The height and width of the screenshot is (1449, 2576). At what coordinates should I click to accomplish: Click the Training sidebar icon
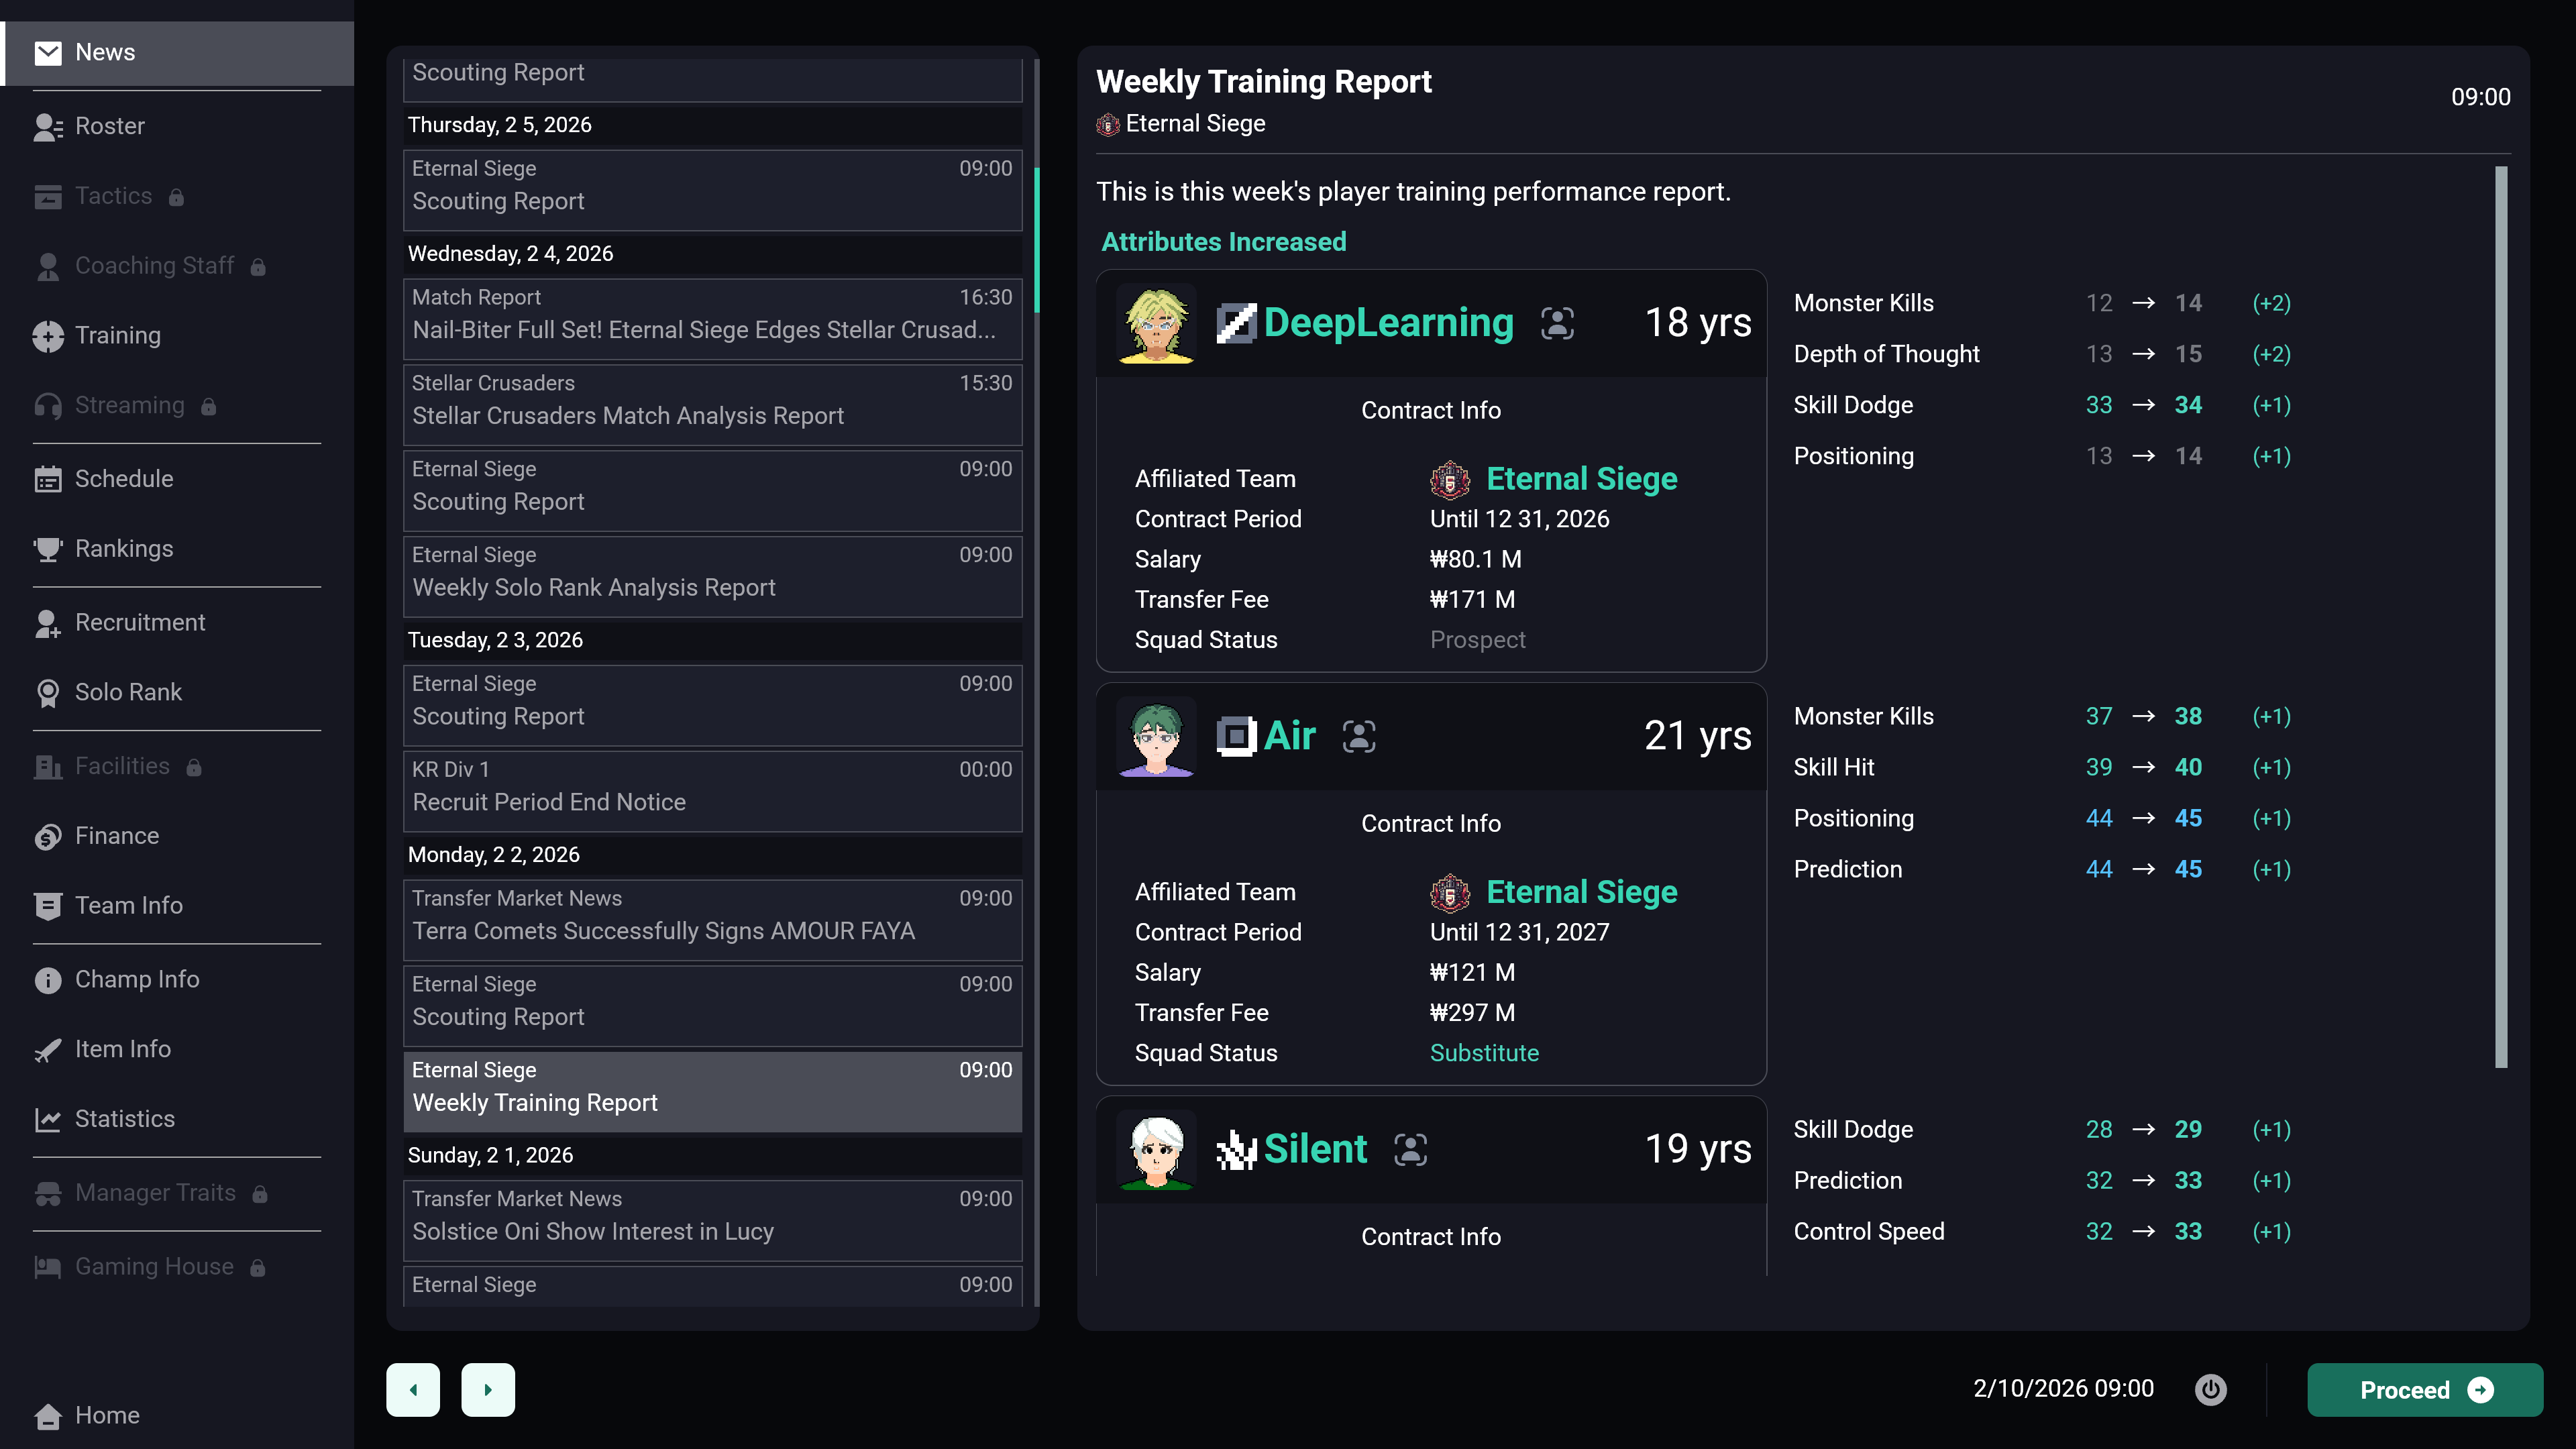tap(48, 336)
